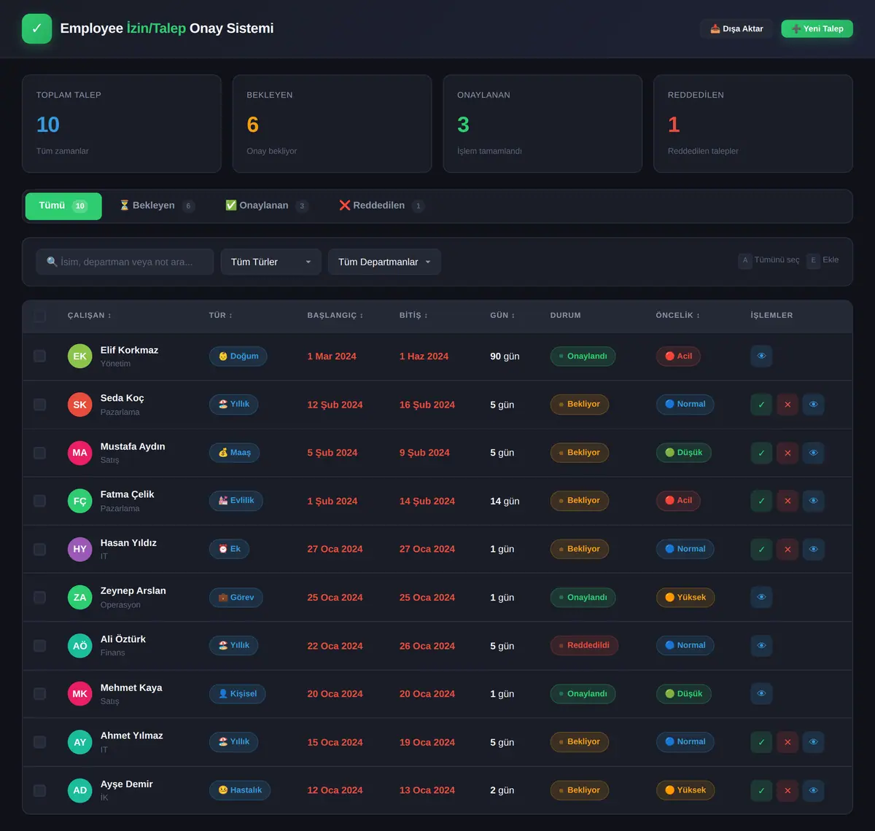Switch to the Reddedilen tab
Screen dimensions: 875x831
[x=381, y=206]
